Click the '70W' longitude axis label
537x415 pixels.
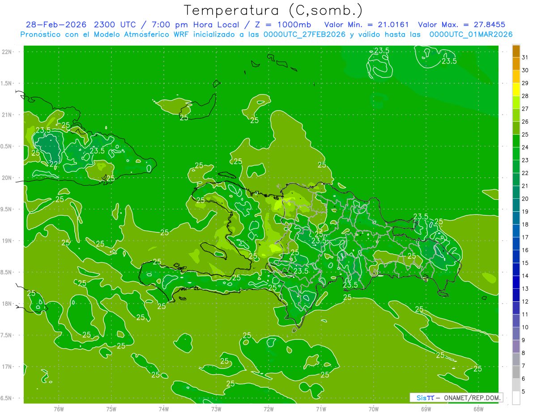point(373,409)
